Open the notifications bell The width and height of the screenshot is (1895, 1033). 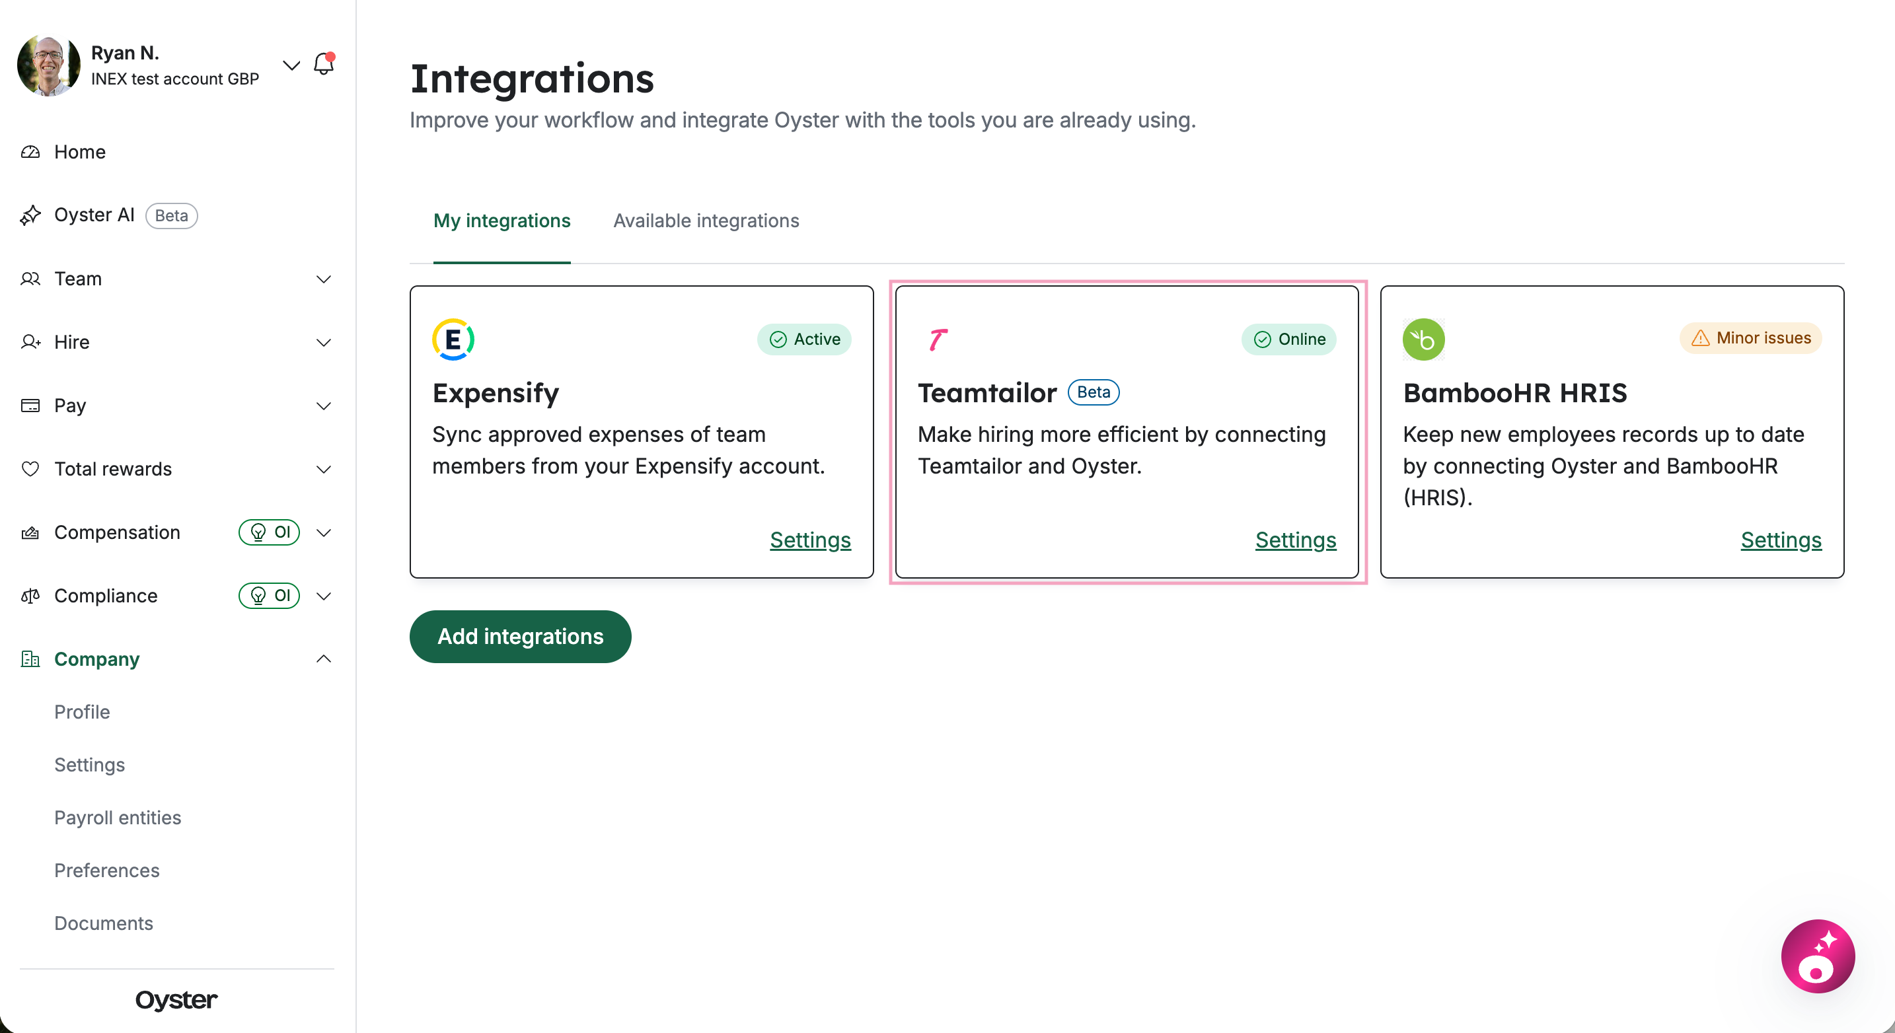click(324, 65)
